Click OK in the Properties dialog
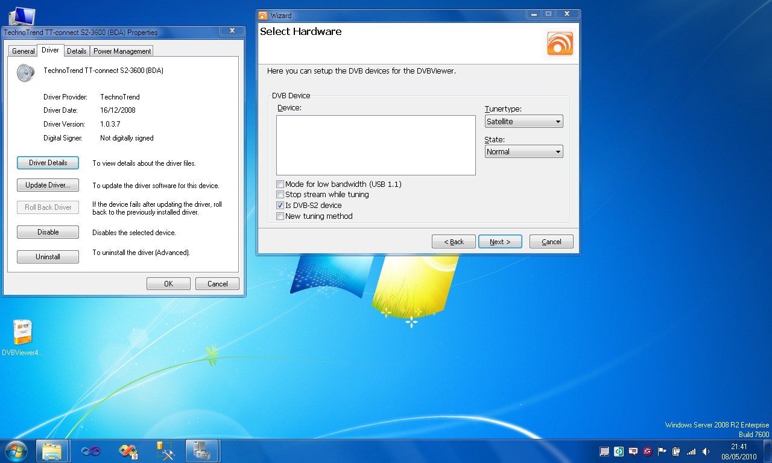The image size is (772, 463). click(x=168, y=284)
